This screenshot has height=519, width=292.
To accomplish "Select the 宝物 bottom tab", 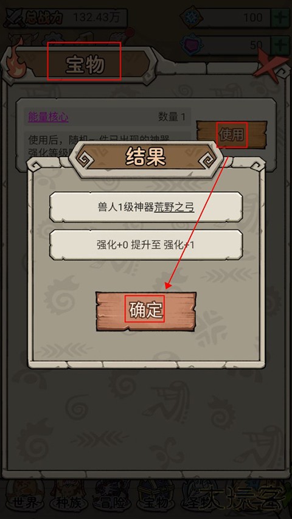I will point(157,503).
